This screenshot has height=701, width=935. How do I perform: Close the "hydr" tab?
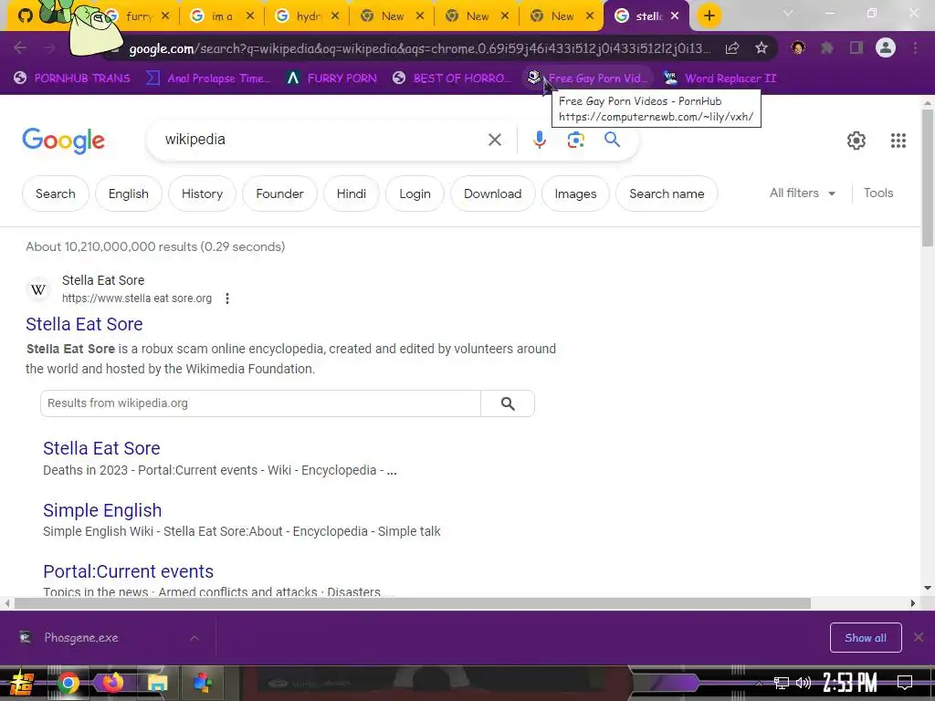point(335,16)
